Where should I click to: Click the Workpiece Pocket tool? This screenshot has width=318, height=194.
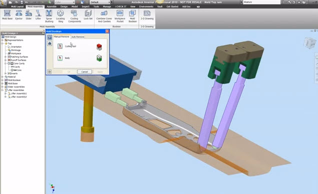(x=120, y=16)
